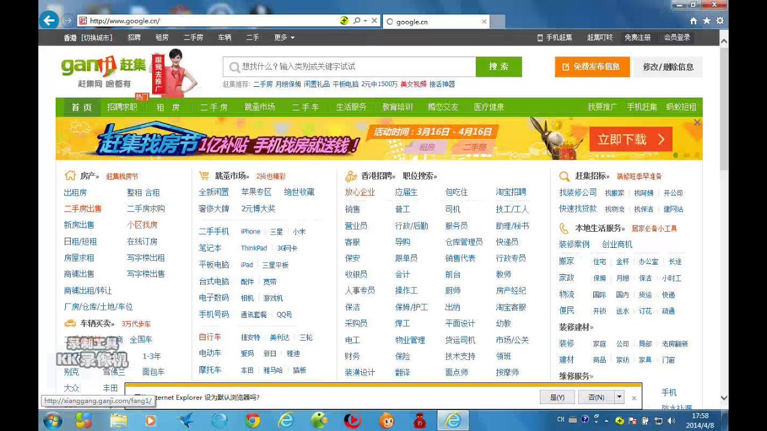Click the 香港招聘 people icon heading
Viewport: 767px width, 431px height.
pos(370,176)
